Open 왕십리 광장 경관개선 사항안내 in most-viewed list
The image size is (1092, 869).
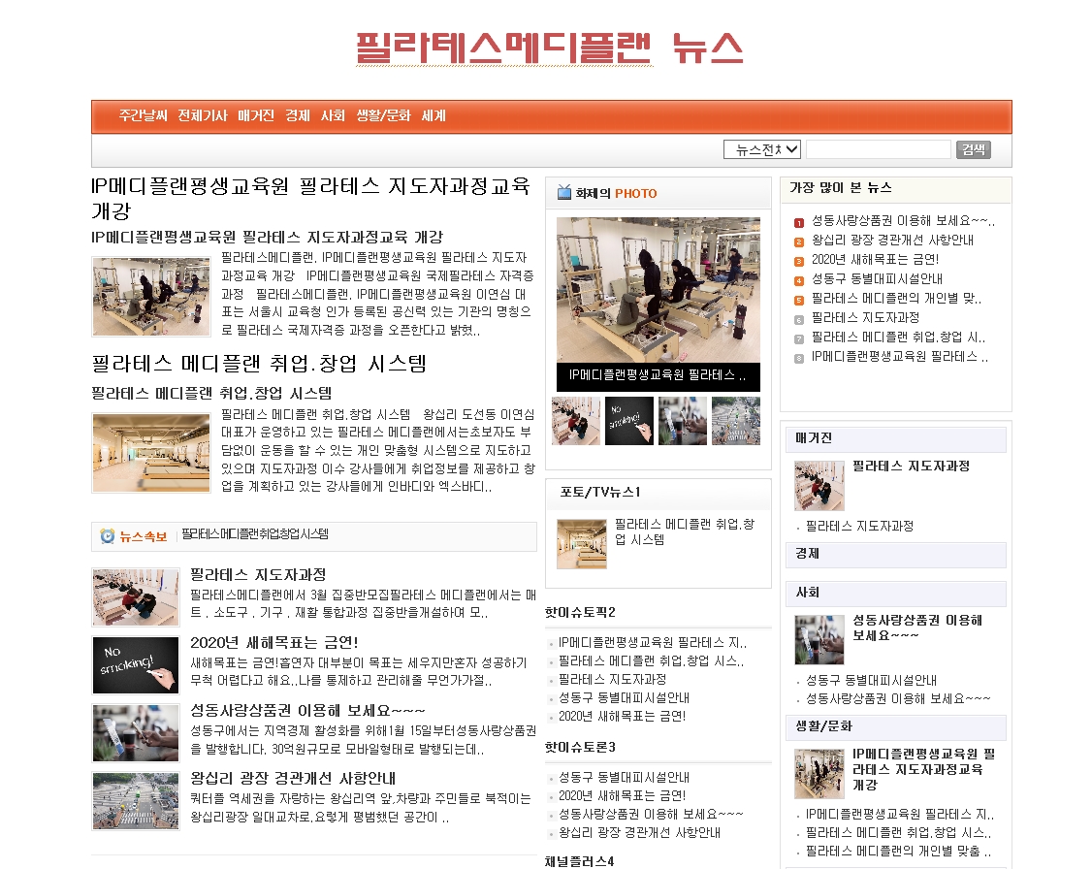pyautogui.click(x=892, y=241)
